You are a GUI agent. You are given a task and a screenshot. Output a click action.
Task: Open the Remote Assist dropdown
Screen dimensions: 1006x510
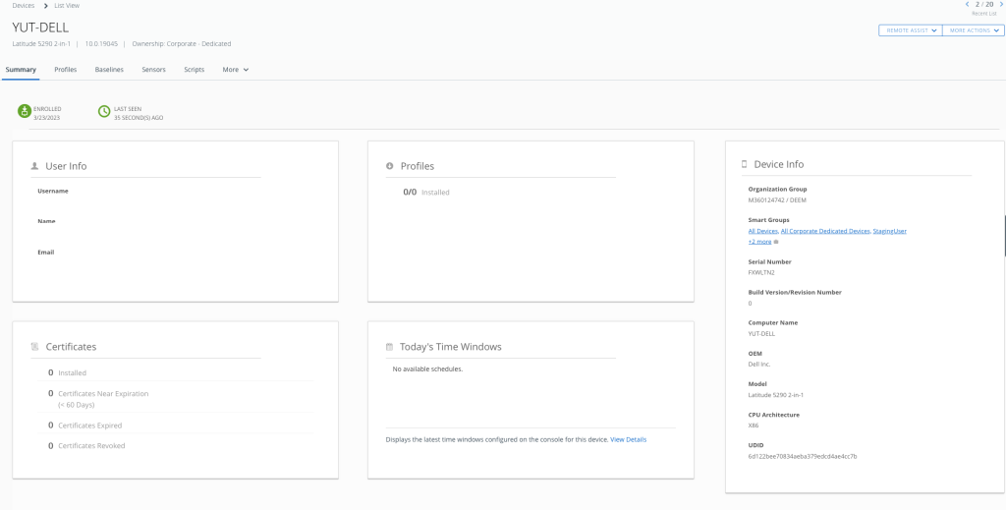[909, 30]
